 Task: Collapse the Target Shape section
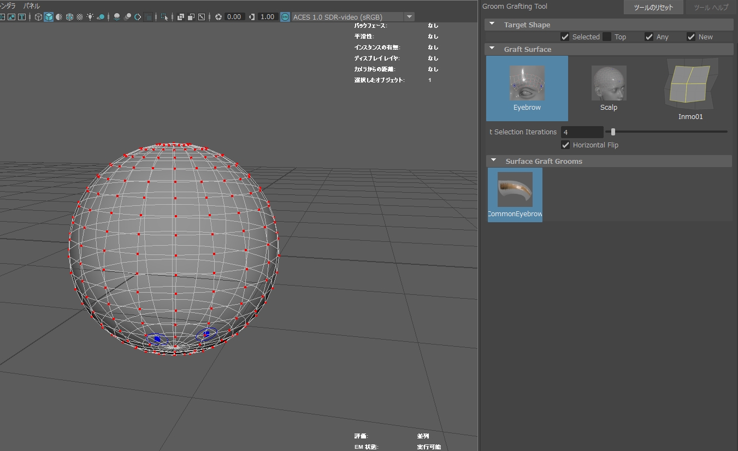pos(492,25)
